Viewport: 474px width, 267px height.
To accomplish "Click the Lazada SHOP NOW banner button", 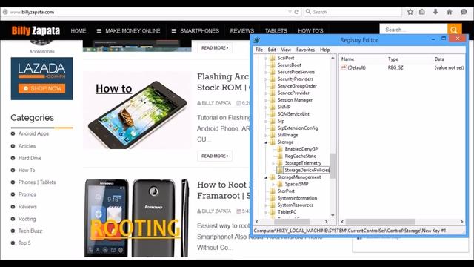I will [41, 88].
